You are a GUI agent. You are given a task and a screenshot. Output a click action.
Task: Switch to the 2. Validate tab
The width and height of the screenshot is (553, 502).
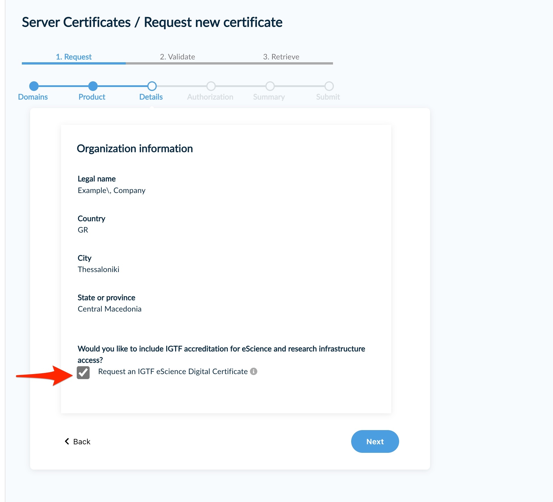pos(177,57)
